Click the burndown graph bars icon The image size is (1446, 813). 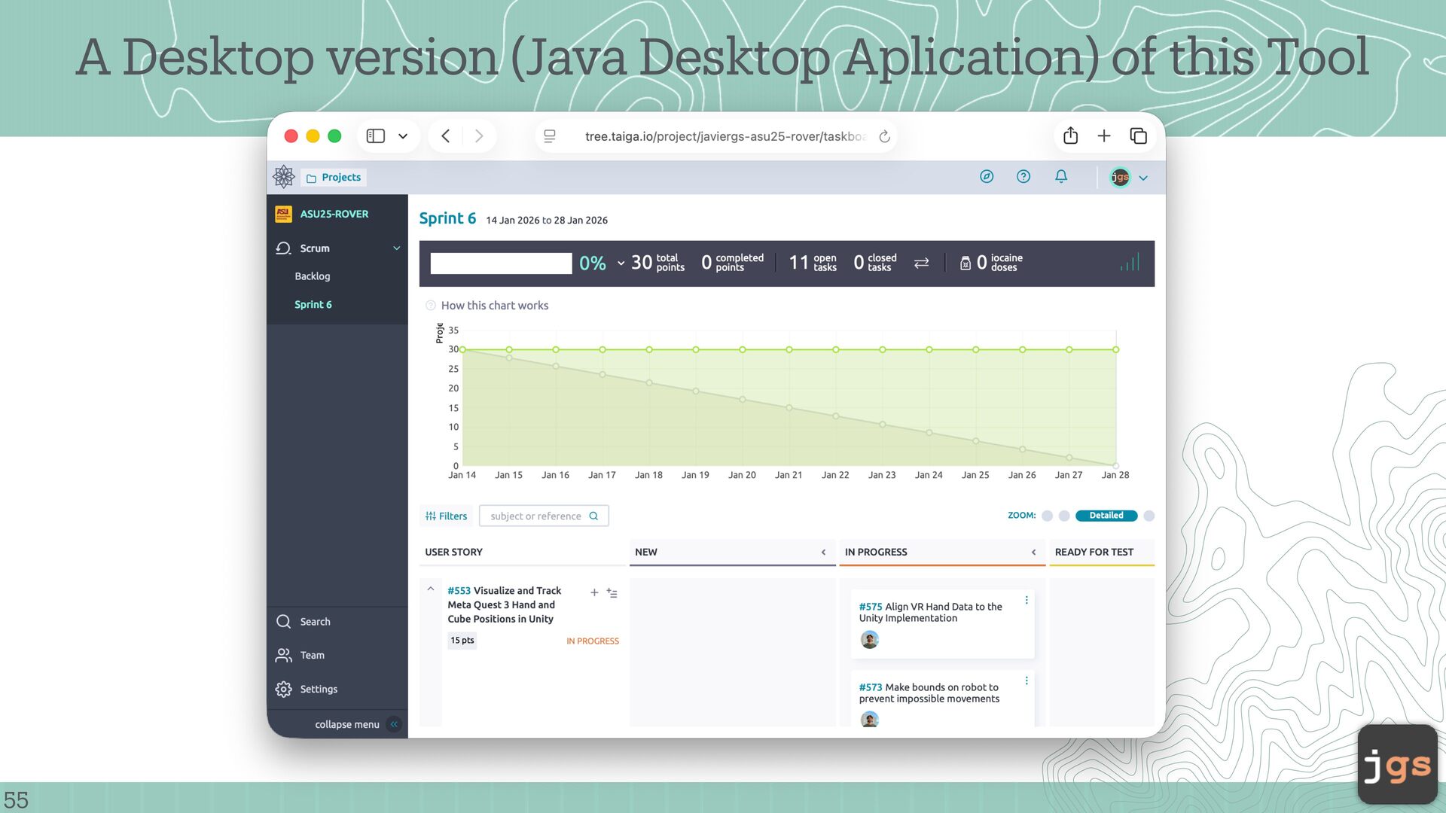click(x=1130, y=263)
